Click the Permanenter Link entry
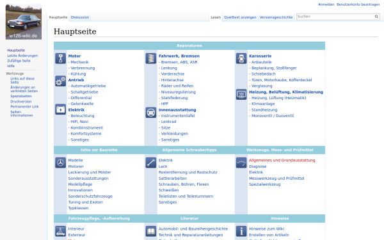The width and height of the screenshot is (384, 240). (24, 106)
